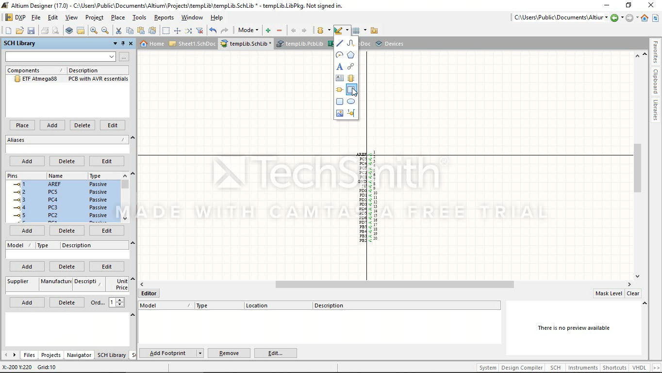Choose the Place Ellipse tool
This screenshot has width=662, height=373.
click(351, 102)
